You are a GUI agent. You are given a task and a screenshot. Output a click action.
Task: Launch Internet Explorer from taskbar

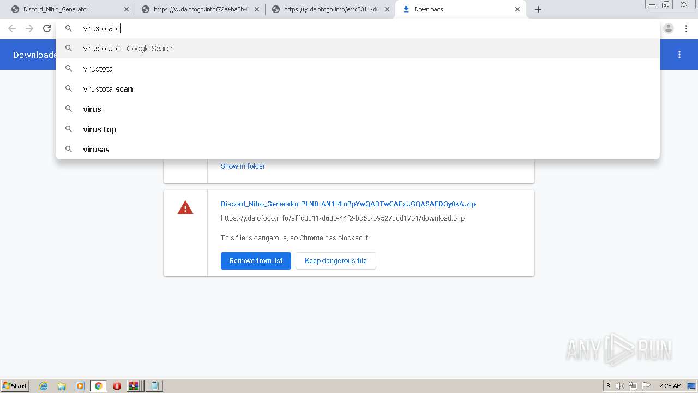44,386
